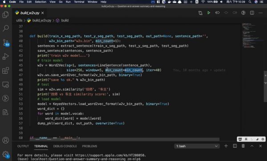Split the terminal panel
This screenshot has height=161, width=267.
(x=235, y=146)
